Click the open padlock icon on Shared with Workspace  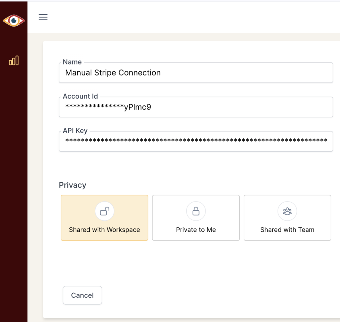click(x=104, y=211)
